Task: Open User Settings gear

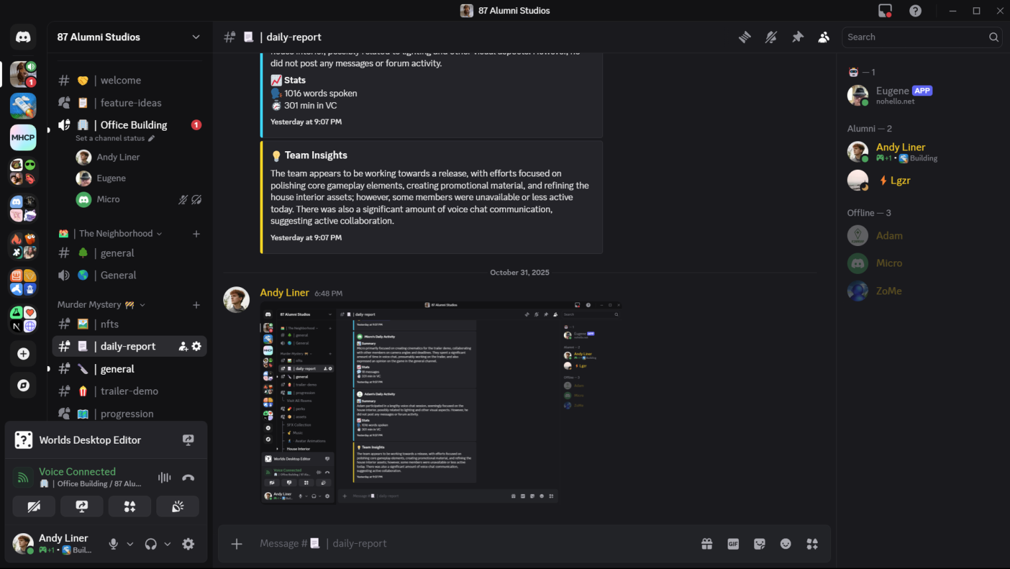Action: click(x=188, y=544)
